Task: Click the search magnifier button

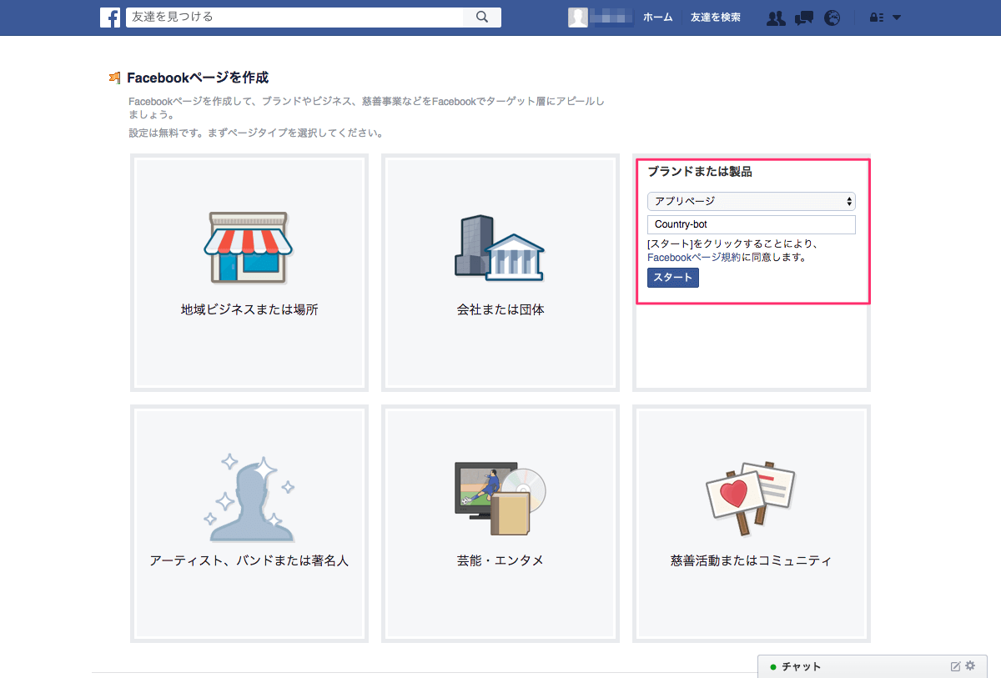Action: (x=481, y=18)
